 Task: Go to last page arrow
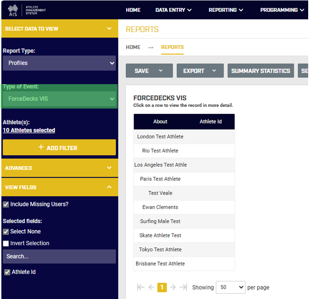[183, 287]
